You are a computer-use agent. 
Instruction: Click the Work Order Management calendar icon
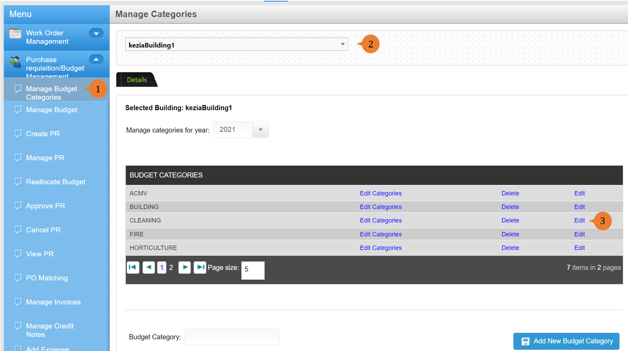click(15, 33)
